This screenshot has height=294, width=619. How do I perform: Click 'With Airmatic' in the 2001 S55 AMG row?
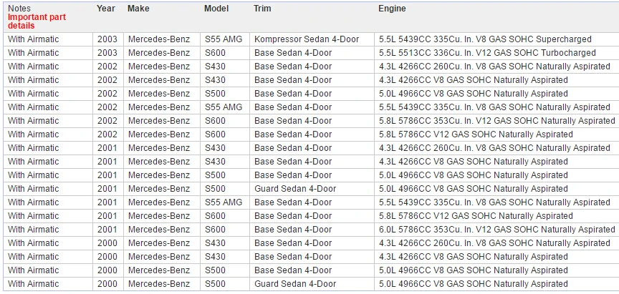(x=33, y=202)
